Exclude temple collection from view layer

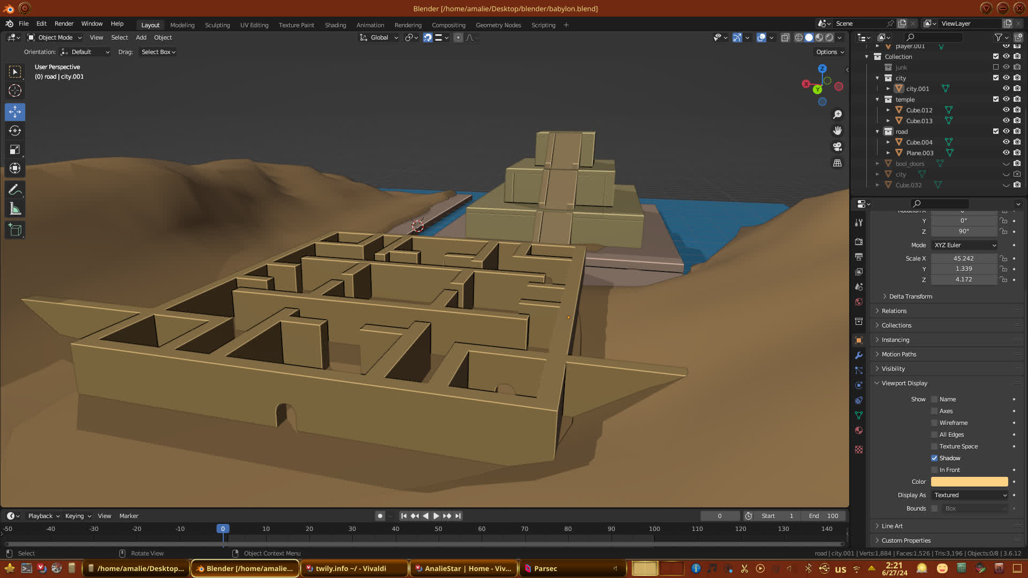996,99
